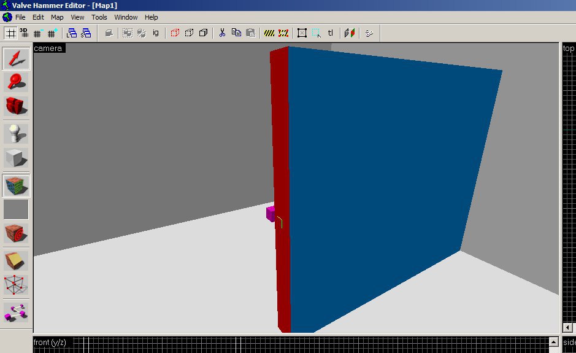Click the globe document icon in menu bar

[x=7, y=17]
